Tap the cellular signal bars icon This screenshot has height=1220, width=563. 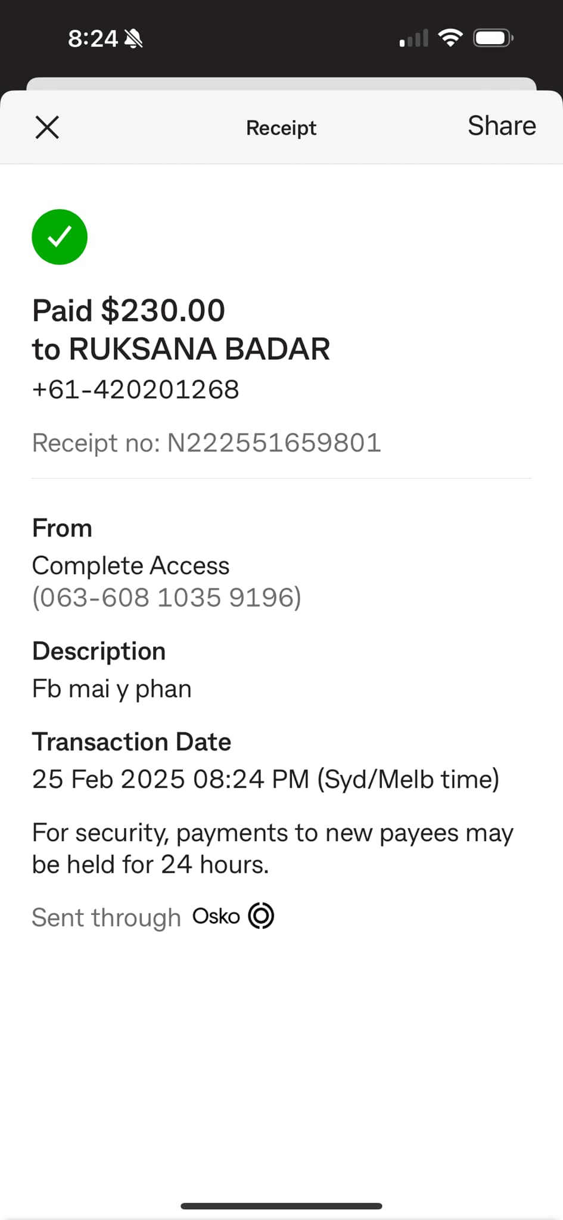pos(414,39)
